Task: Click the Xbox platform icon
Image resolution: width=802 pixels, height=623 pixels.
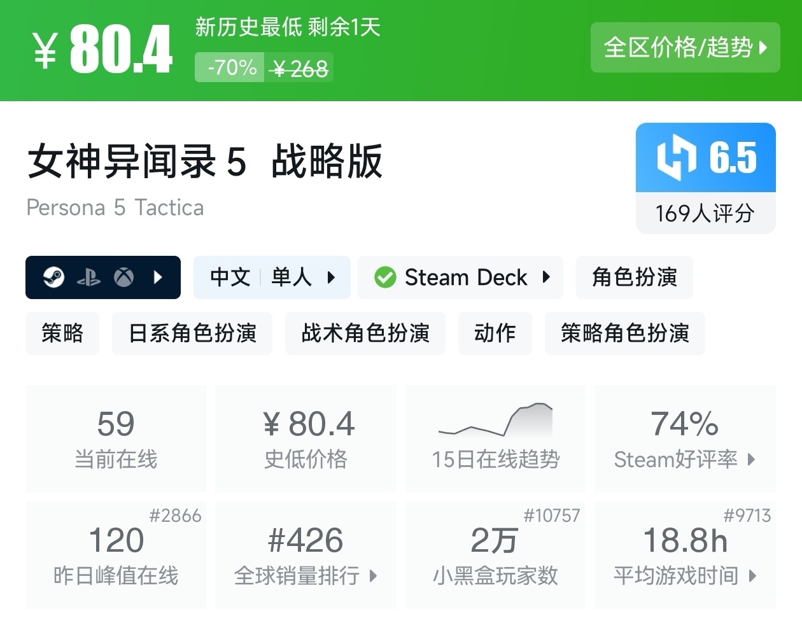Action: (x=123, y=277)
